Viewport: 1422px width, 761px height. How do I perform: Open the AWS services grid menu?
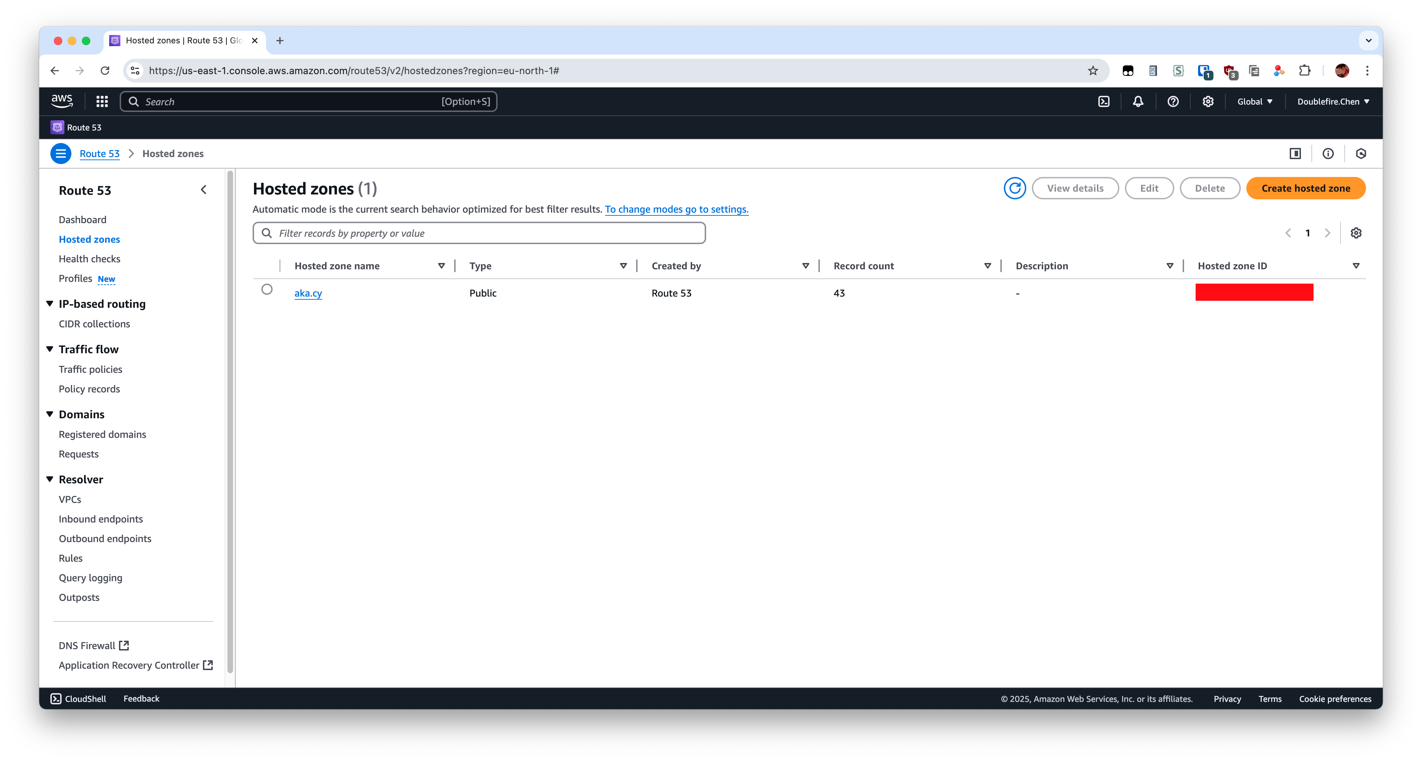[102, 101]
